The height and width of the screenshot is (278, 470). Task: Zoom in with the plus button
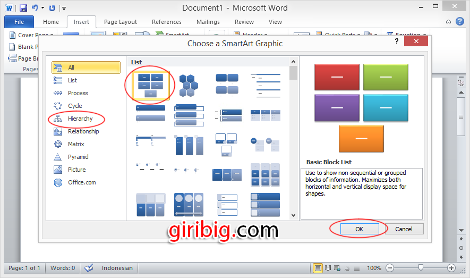click(451, 268)
